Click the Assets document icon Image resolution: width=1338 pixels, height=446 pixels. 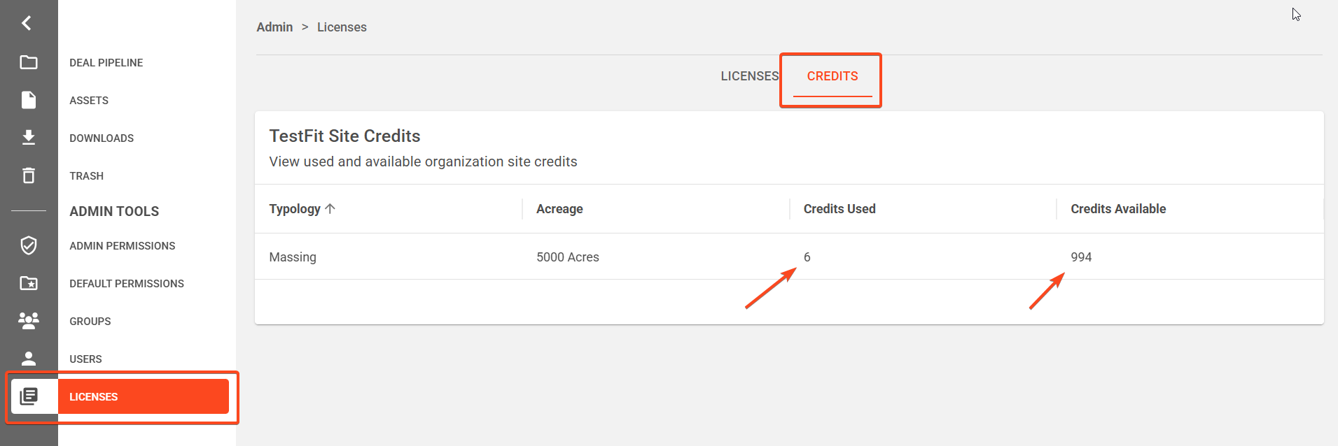pyautogui.click(x=29, y=100)
